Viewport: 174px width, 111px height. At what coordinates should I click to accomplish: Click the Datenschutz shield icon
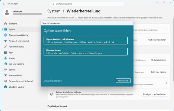pyautogui.click(x=6, y=81)
